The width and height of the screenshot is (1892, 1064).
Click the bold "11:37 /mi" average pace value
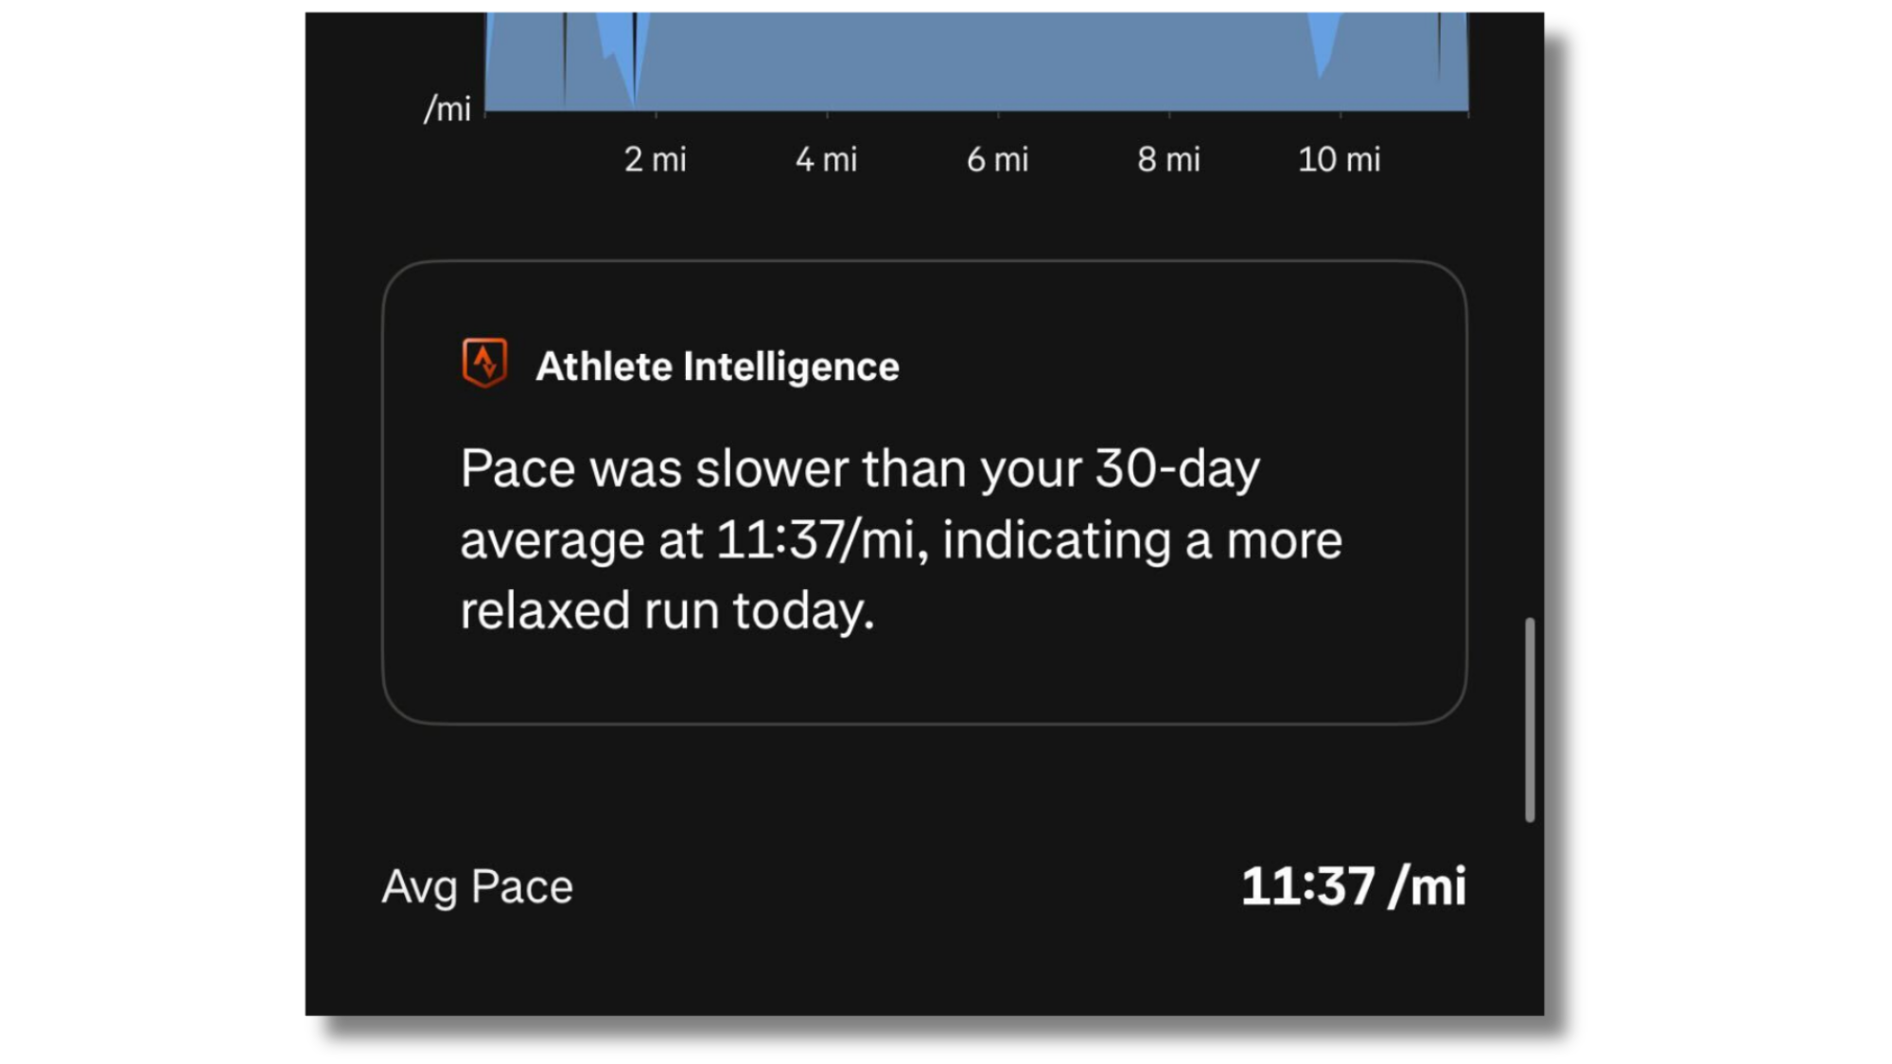1353,887
